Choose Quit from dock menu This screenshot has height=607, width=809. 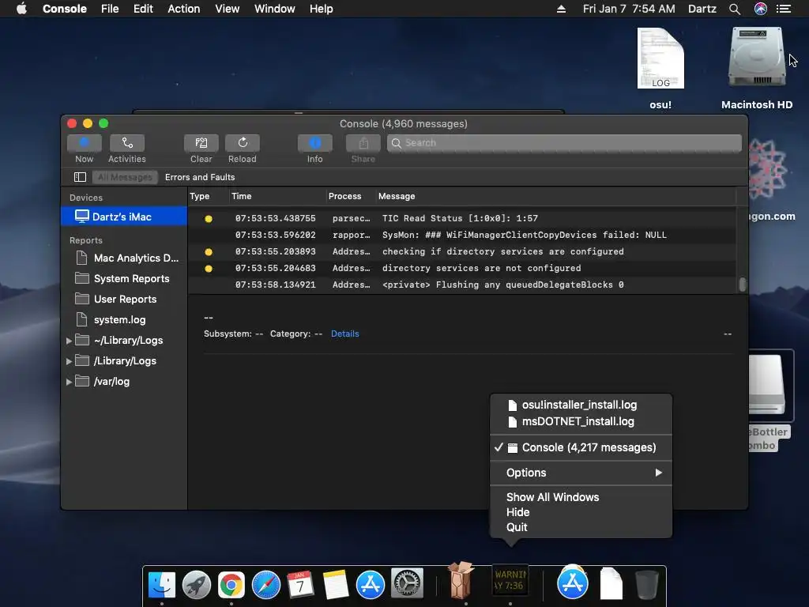click(x=581, y=527)
